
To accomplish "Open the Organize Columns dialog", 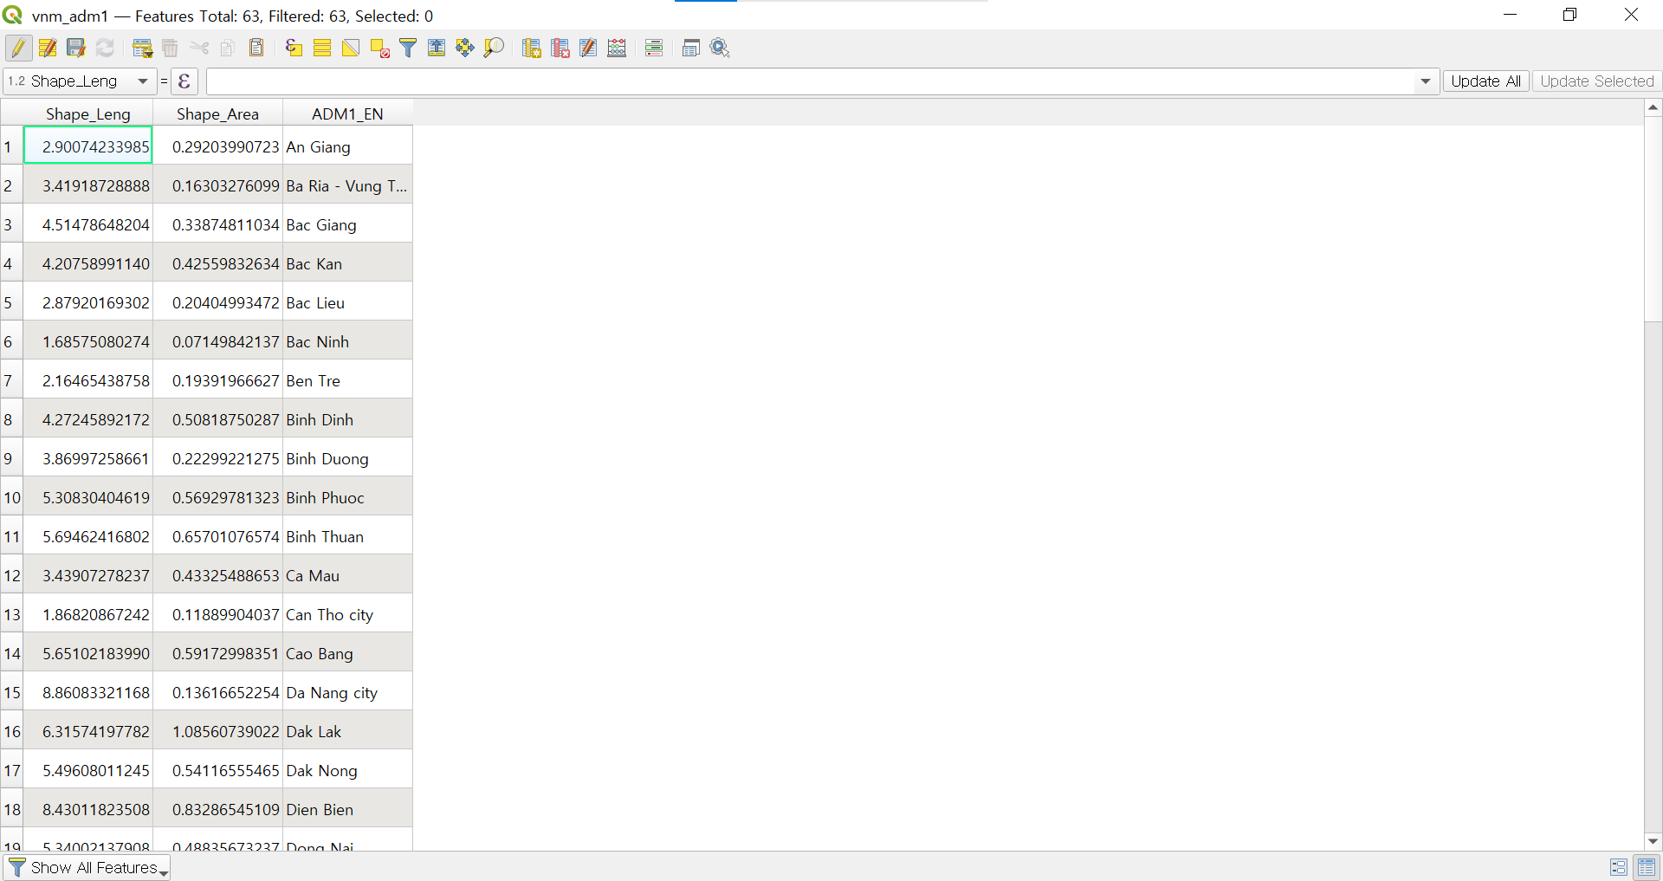I will [x=588, y=49].
